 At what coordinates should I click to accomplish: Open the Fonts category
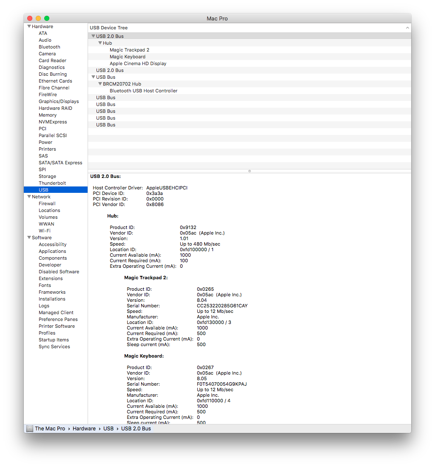click(x=45, y=285)
